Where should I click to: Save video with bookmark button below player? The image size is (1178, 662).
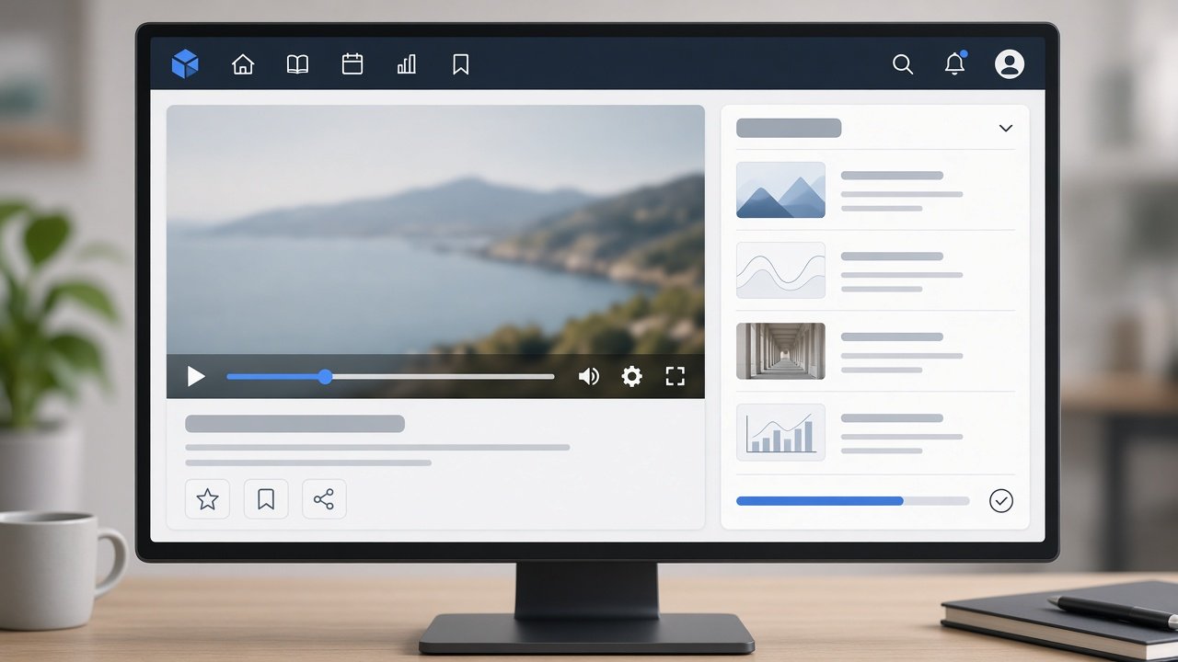click(266, 499)
